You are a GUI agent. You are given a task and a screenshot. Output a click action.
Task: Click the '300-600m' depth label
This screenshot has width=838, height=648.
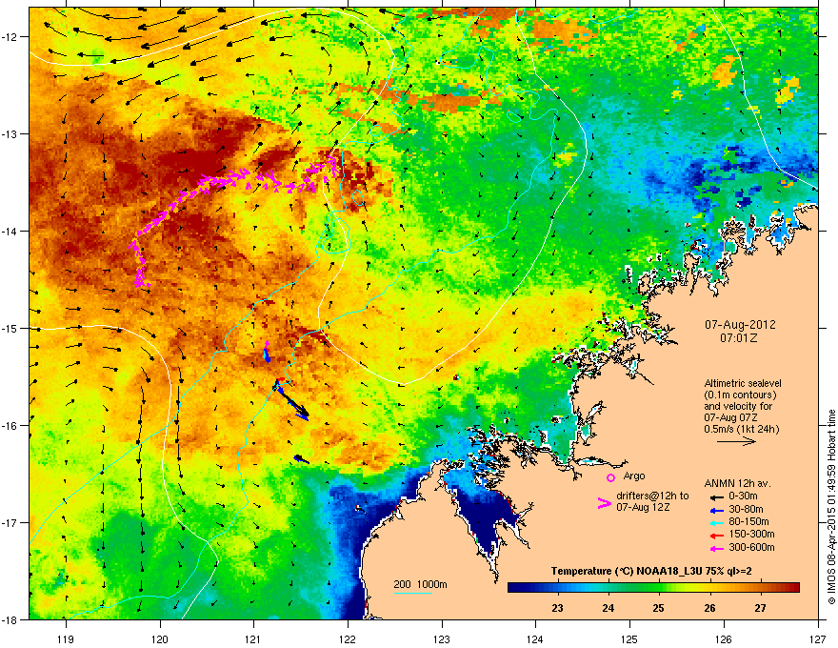pos(751,547)
